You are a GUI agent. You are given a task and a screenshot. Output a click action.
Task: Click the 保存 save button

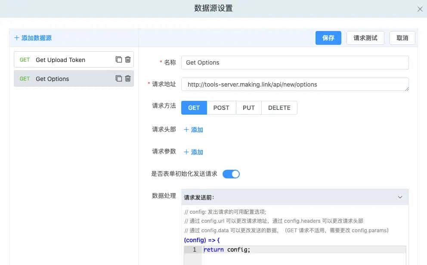328,38
